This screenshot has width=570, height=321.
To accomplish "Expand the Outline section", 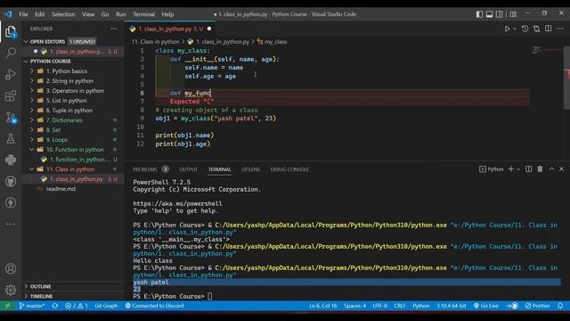I will click(x=73, y=286).
